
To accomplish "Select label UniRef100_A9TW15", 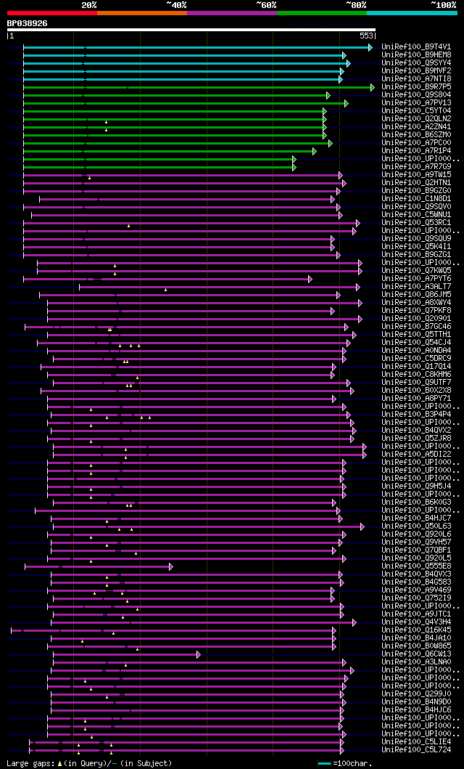I will tap(417, 174).
